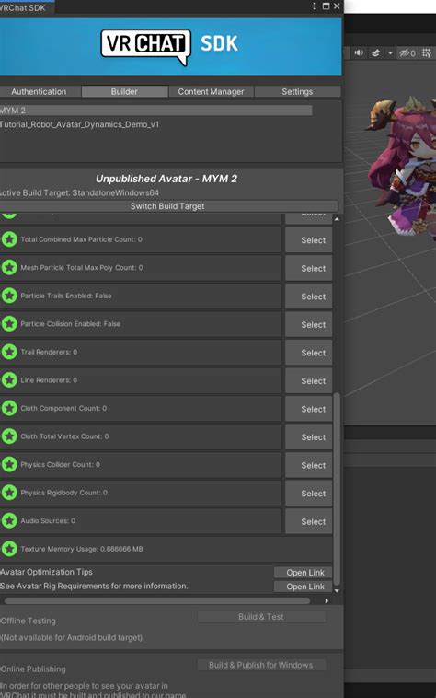The width and height of the screenshot is (436, 698).
Task: Click scroll up arrow of stats list
Action: pos(337,219)
